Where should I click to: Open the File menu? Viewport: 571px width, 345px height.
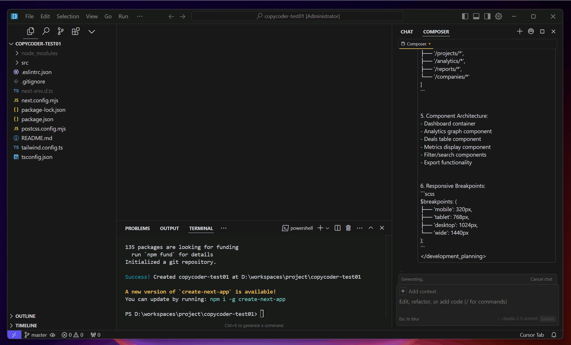[x=29, y=16]
